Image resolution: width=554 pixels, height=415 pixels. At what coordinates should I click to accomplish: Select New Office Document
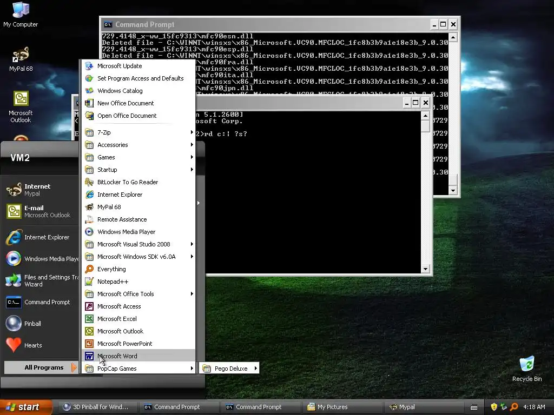[138, 103]
